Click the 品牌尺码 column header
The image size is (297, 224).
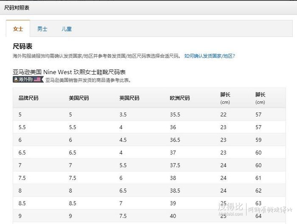[x=28, y=98]
